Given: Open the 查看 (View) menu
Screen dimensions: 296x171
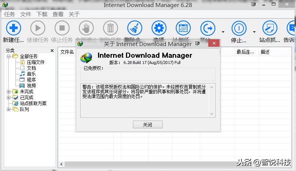Looking at the screenshot, I should (58, 14).
